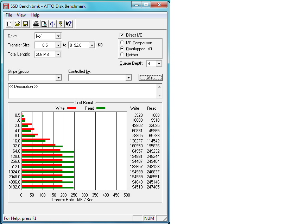Image resolution: width=304 pixels, height=224 pixels.
Task: Click Description scrollbar up arrow
Action: 159,87
